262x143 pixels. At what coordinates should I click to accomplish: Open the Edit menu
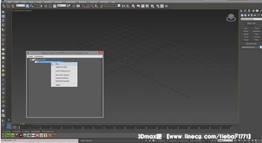point(10,2)
